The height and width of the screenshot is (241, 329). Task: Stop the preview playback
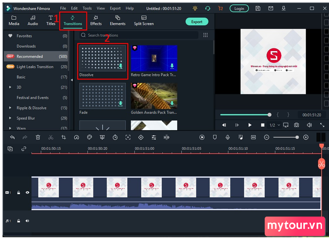pyautogui.click(x=262, y=125)
